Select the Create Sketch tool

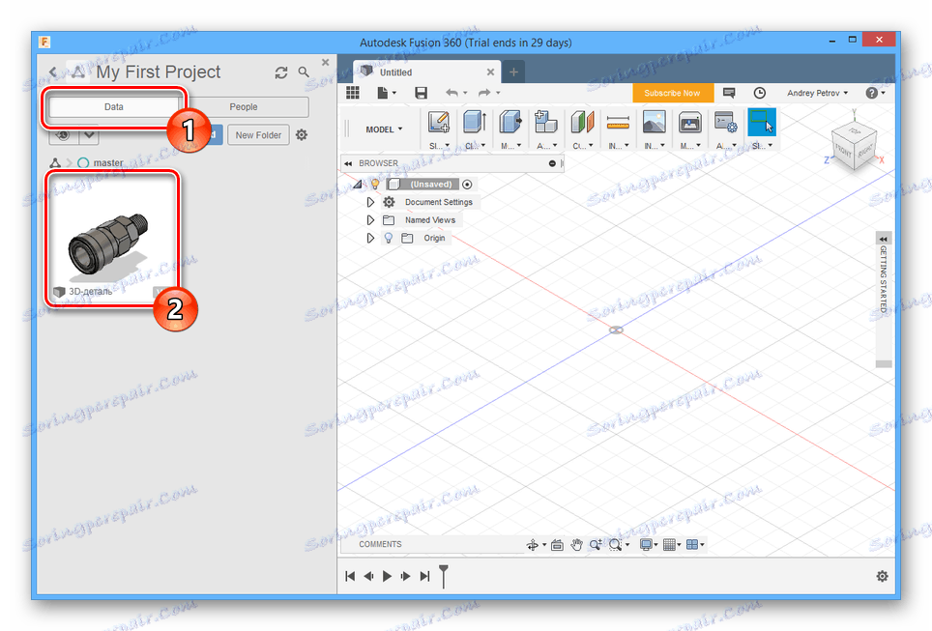coord(439,123)
